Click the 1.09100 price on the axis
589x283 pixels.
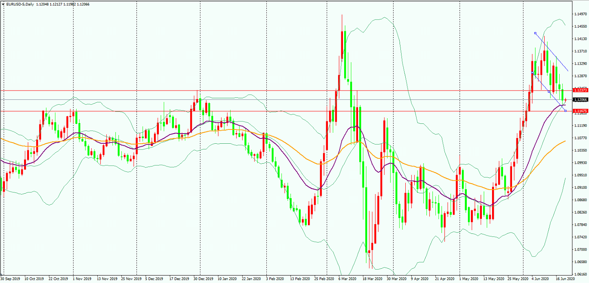click(x=580, y=188)
